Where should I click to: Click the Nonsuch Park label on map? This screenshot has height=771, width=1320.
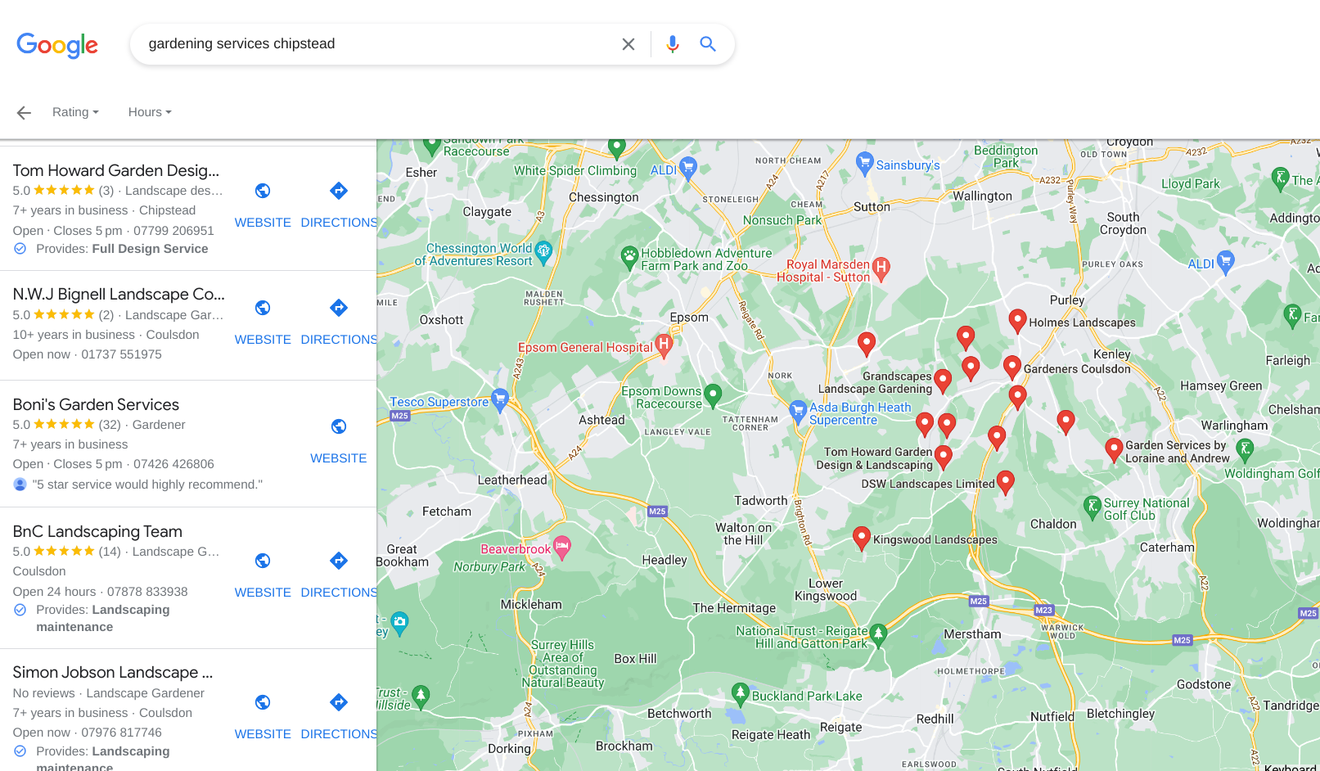[x=782, y=220]
